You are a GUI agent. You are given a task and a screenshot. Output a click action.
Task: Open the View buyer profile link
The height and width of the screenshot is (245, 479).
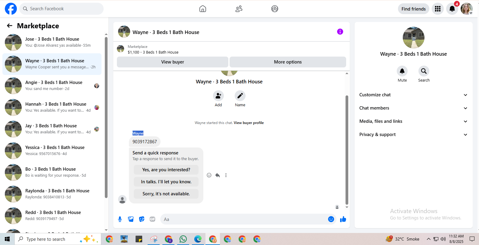click(x=249, y=123)
